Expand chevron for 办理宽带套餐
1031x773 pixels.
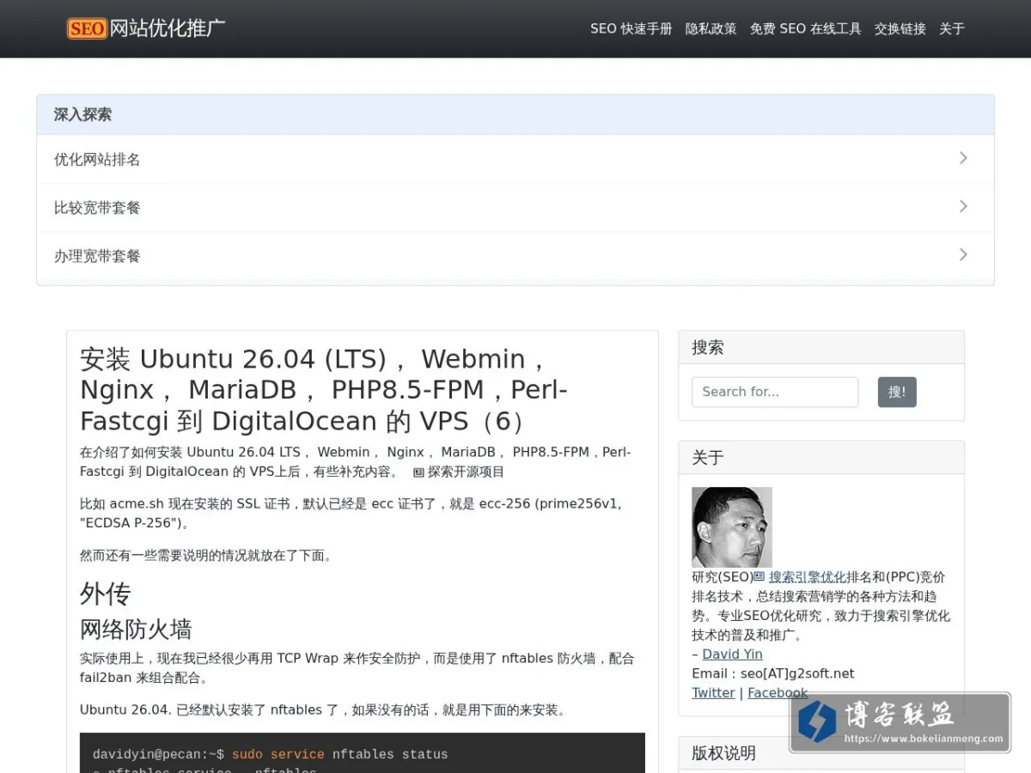tap(963, 254)
